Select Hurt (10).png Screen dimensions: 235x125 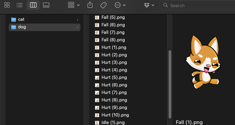click(x=115, y=115)
